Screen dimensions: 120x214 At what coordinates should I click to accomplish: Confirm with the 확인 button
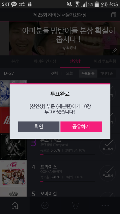click(x=39, y=127)
